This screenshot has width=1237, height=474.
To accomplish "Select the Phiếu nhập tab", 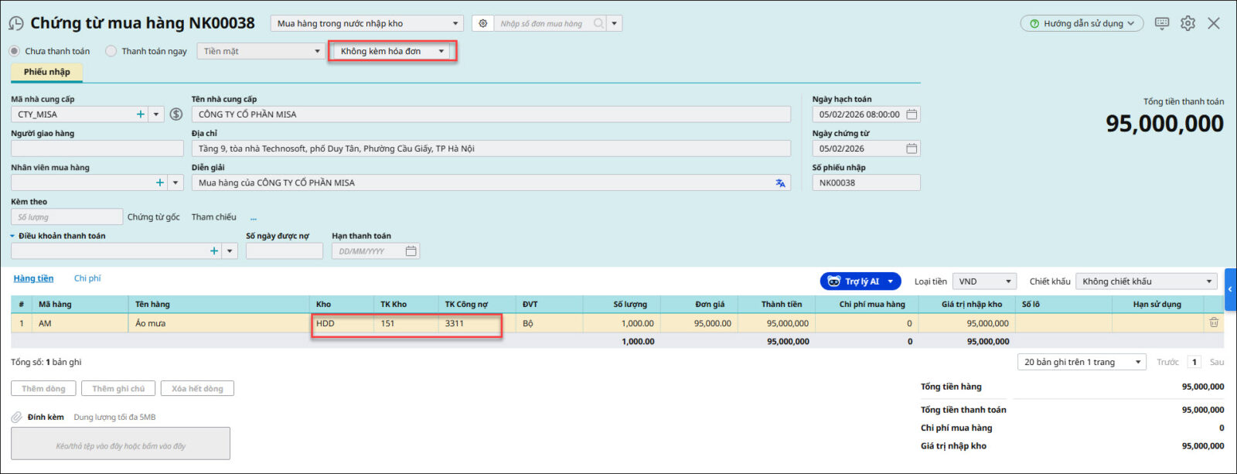I will point(46,72).
